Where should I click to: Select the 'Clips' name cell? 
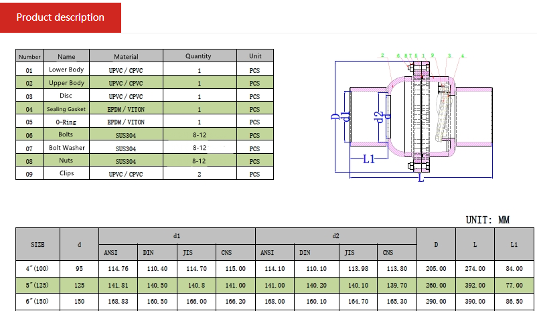tap(66, 173)
